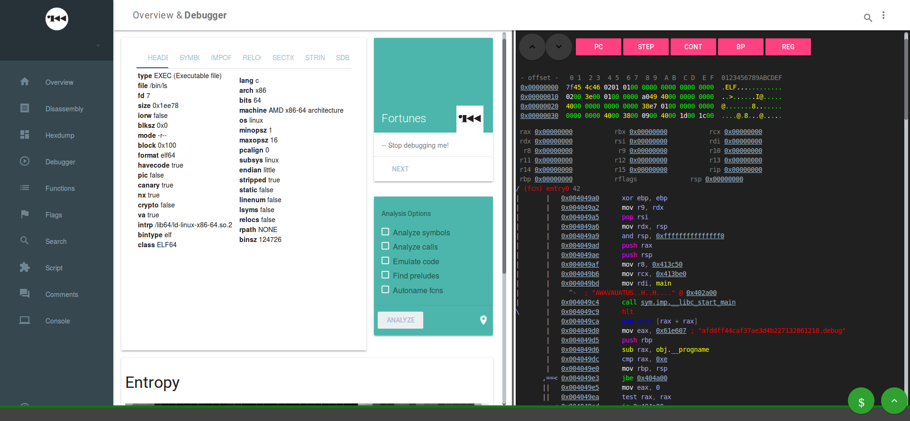The image size is (910, 421).
Task: Click the 0x61e607 operand link
Action: coord(671,331)
